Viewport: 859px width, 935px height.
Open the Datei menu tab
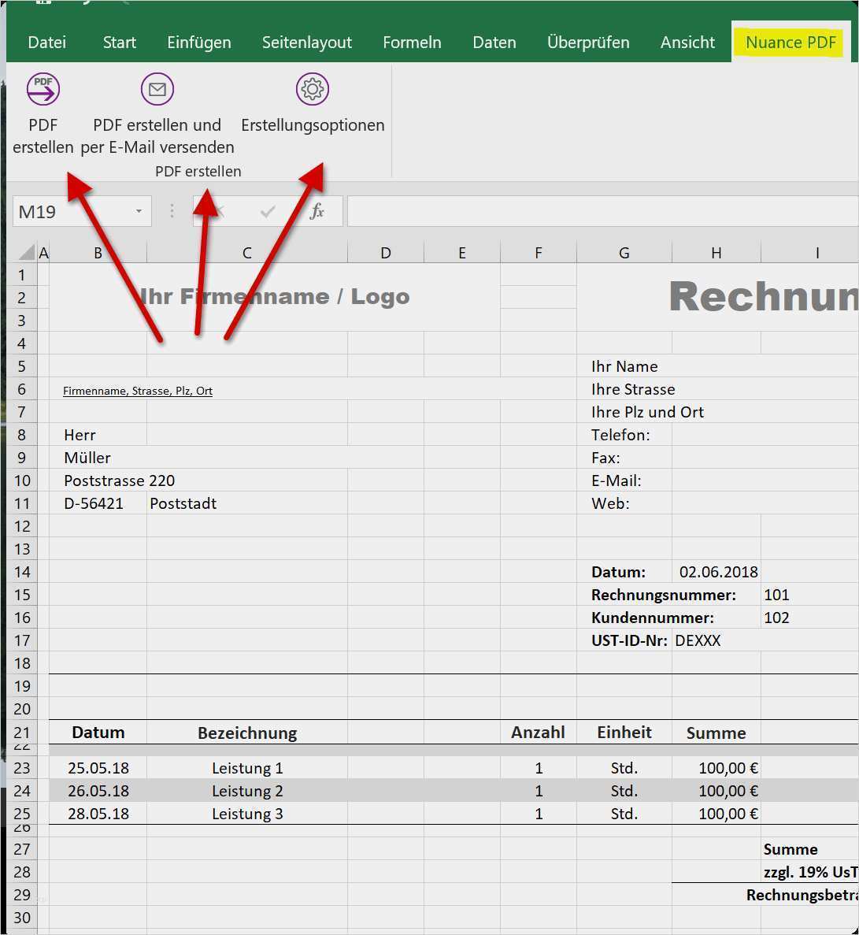click(x=47, y=43)
